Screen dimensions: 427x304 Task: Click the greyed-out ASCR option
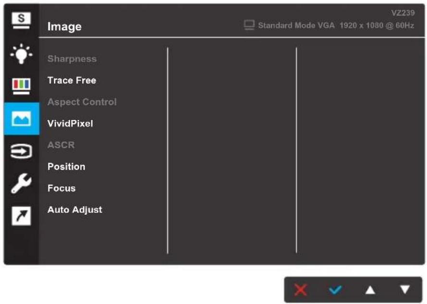61,145
